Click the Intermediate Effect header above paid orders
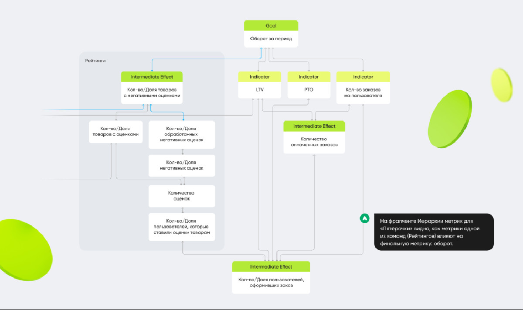 point(314,126)
